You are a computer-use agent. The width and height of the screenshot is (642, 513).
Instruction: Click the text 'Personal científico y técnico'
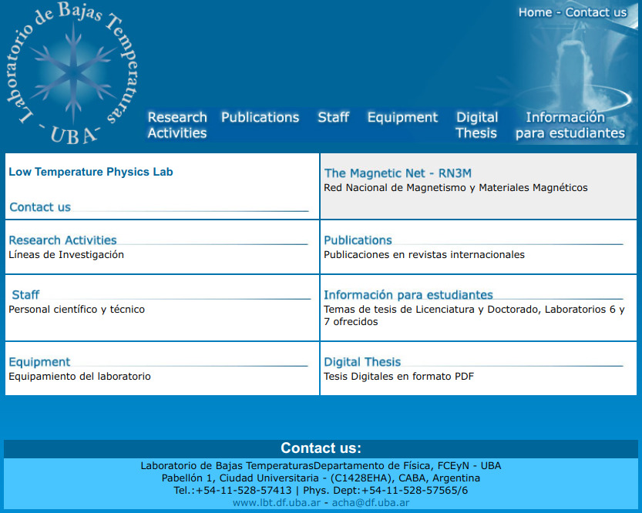click(76, 310)
